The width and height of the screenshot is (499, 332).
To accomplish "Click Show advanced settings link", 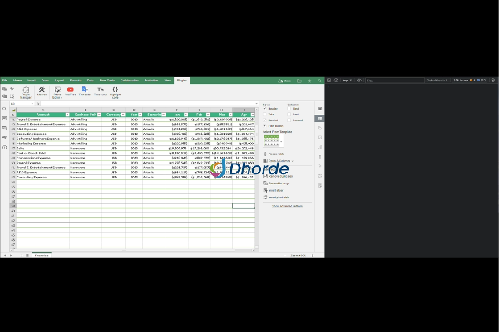I will coord(288,205).
